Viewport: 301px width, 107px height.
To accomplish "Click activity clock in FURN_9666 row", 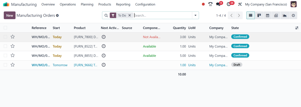I will tap(103, 65).
